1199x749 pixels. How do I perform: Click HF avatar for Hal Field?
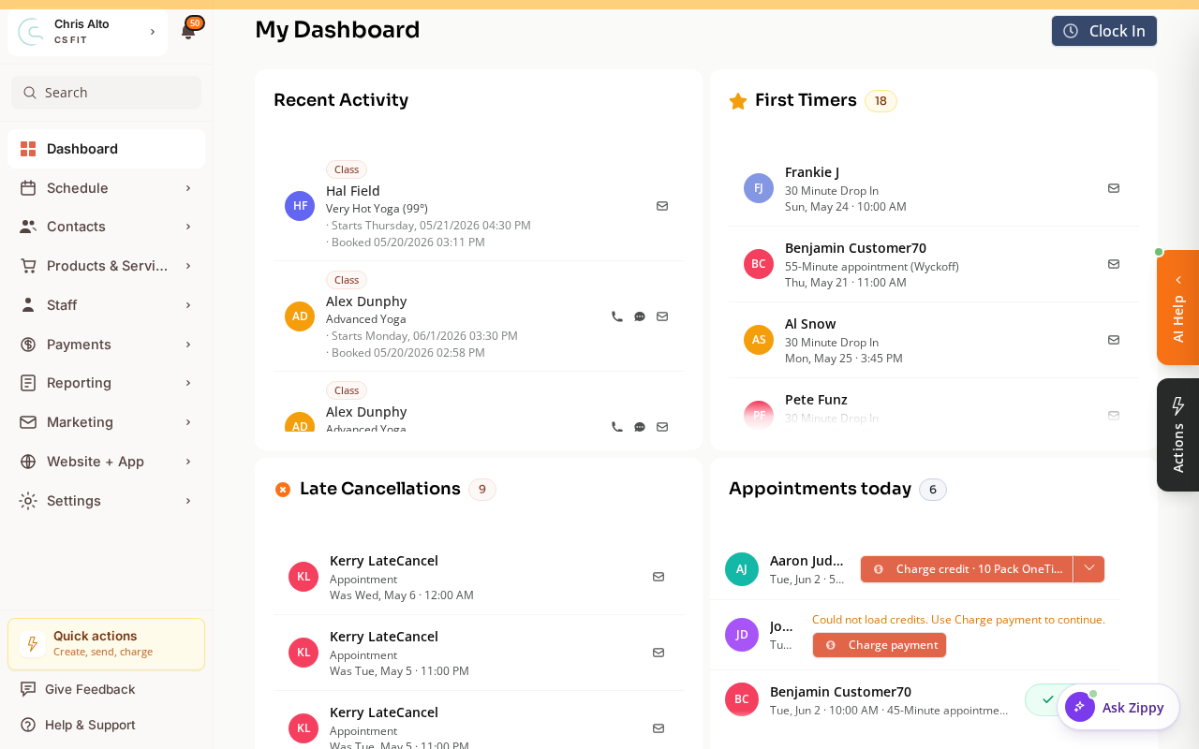coord(300,206)
